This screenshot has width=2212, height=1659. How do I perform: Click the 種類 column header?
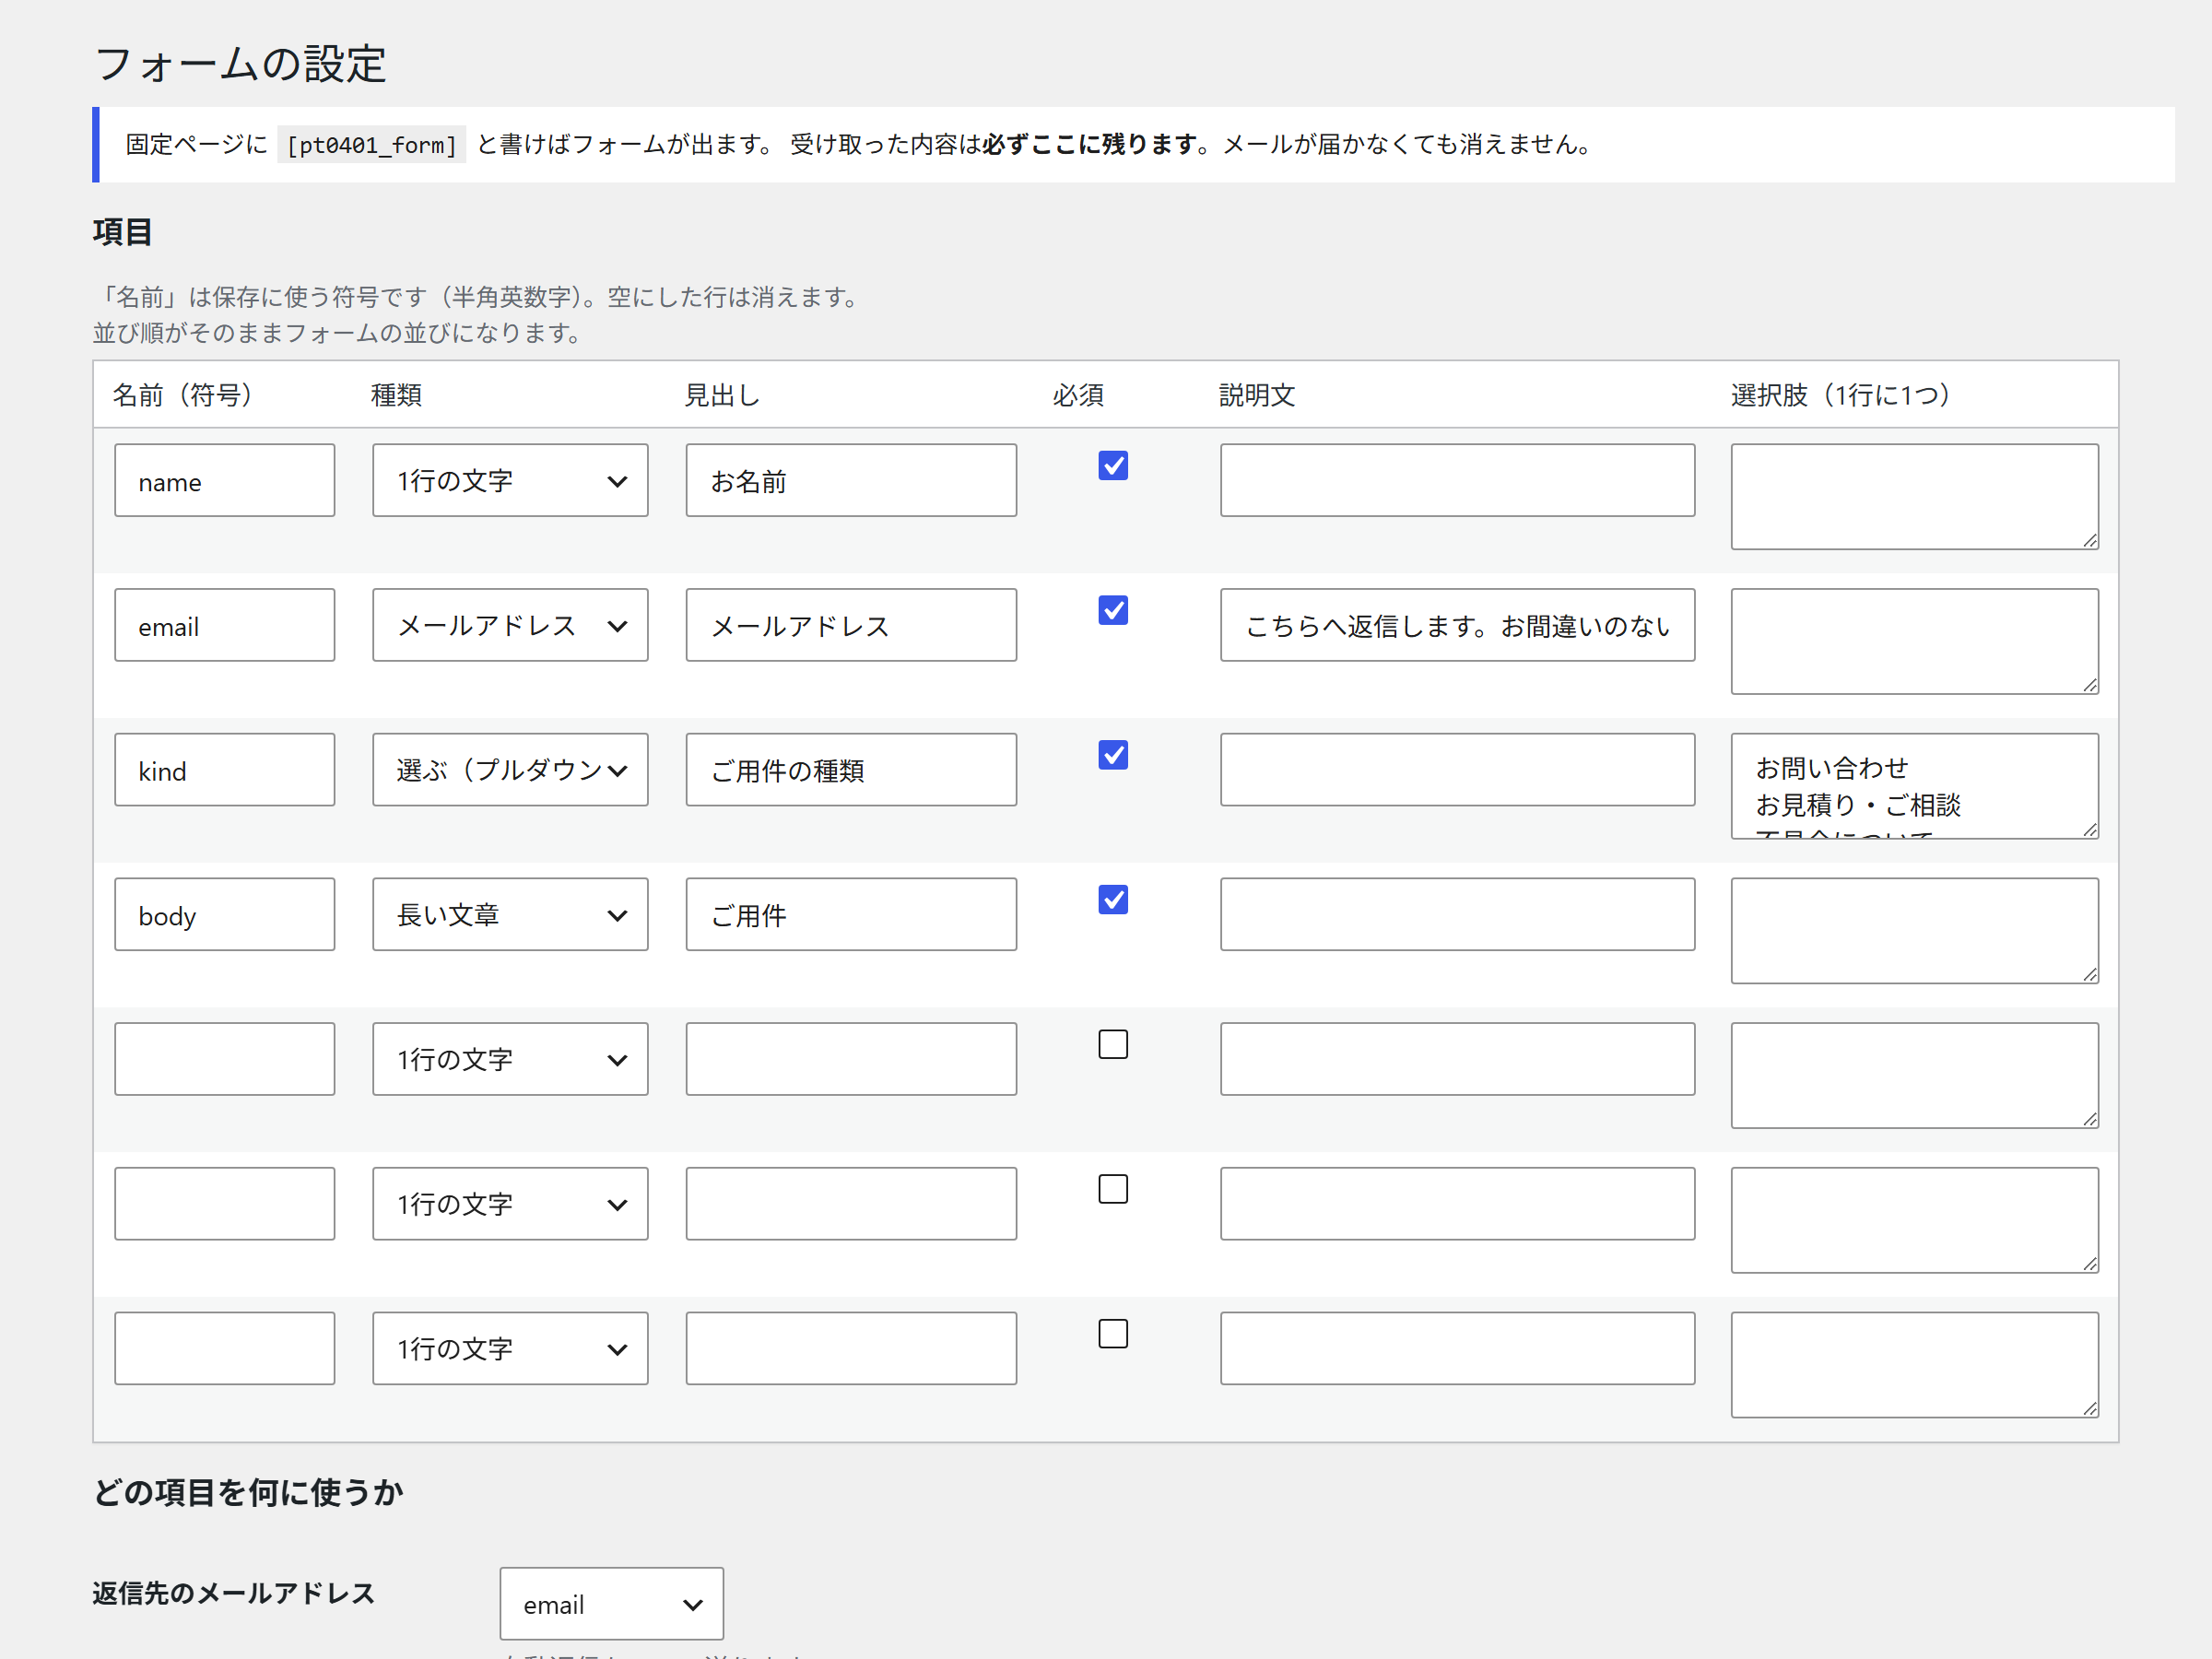[x=396, y=395]
